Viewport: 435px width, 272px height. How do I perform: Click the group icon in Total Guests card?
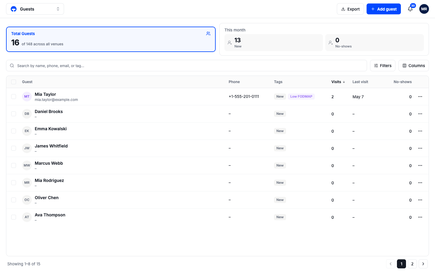208,34
